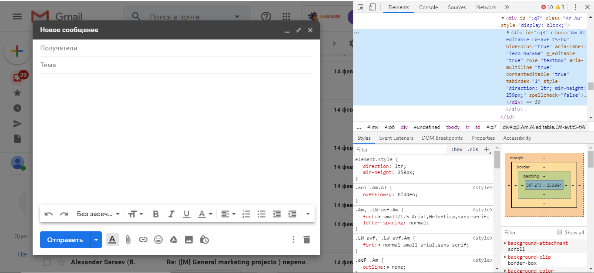Viewport: 594px width, 273px height.
Task: Open the Gmail main menu hamburger
Action: click(17, 16)
